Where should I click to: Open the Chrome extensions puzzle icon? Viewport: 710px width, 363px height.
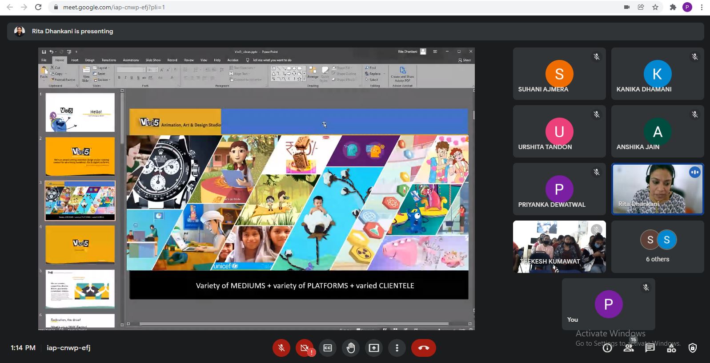click(673, 7)
